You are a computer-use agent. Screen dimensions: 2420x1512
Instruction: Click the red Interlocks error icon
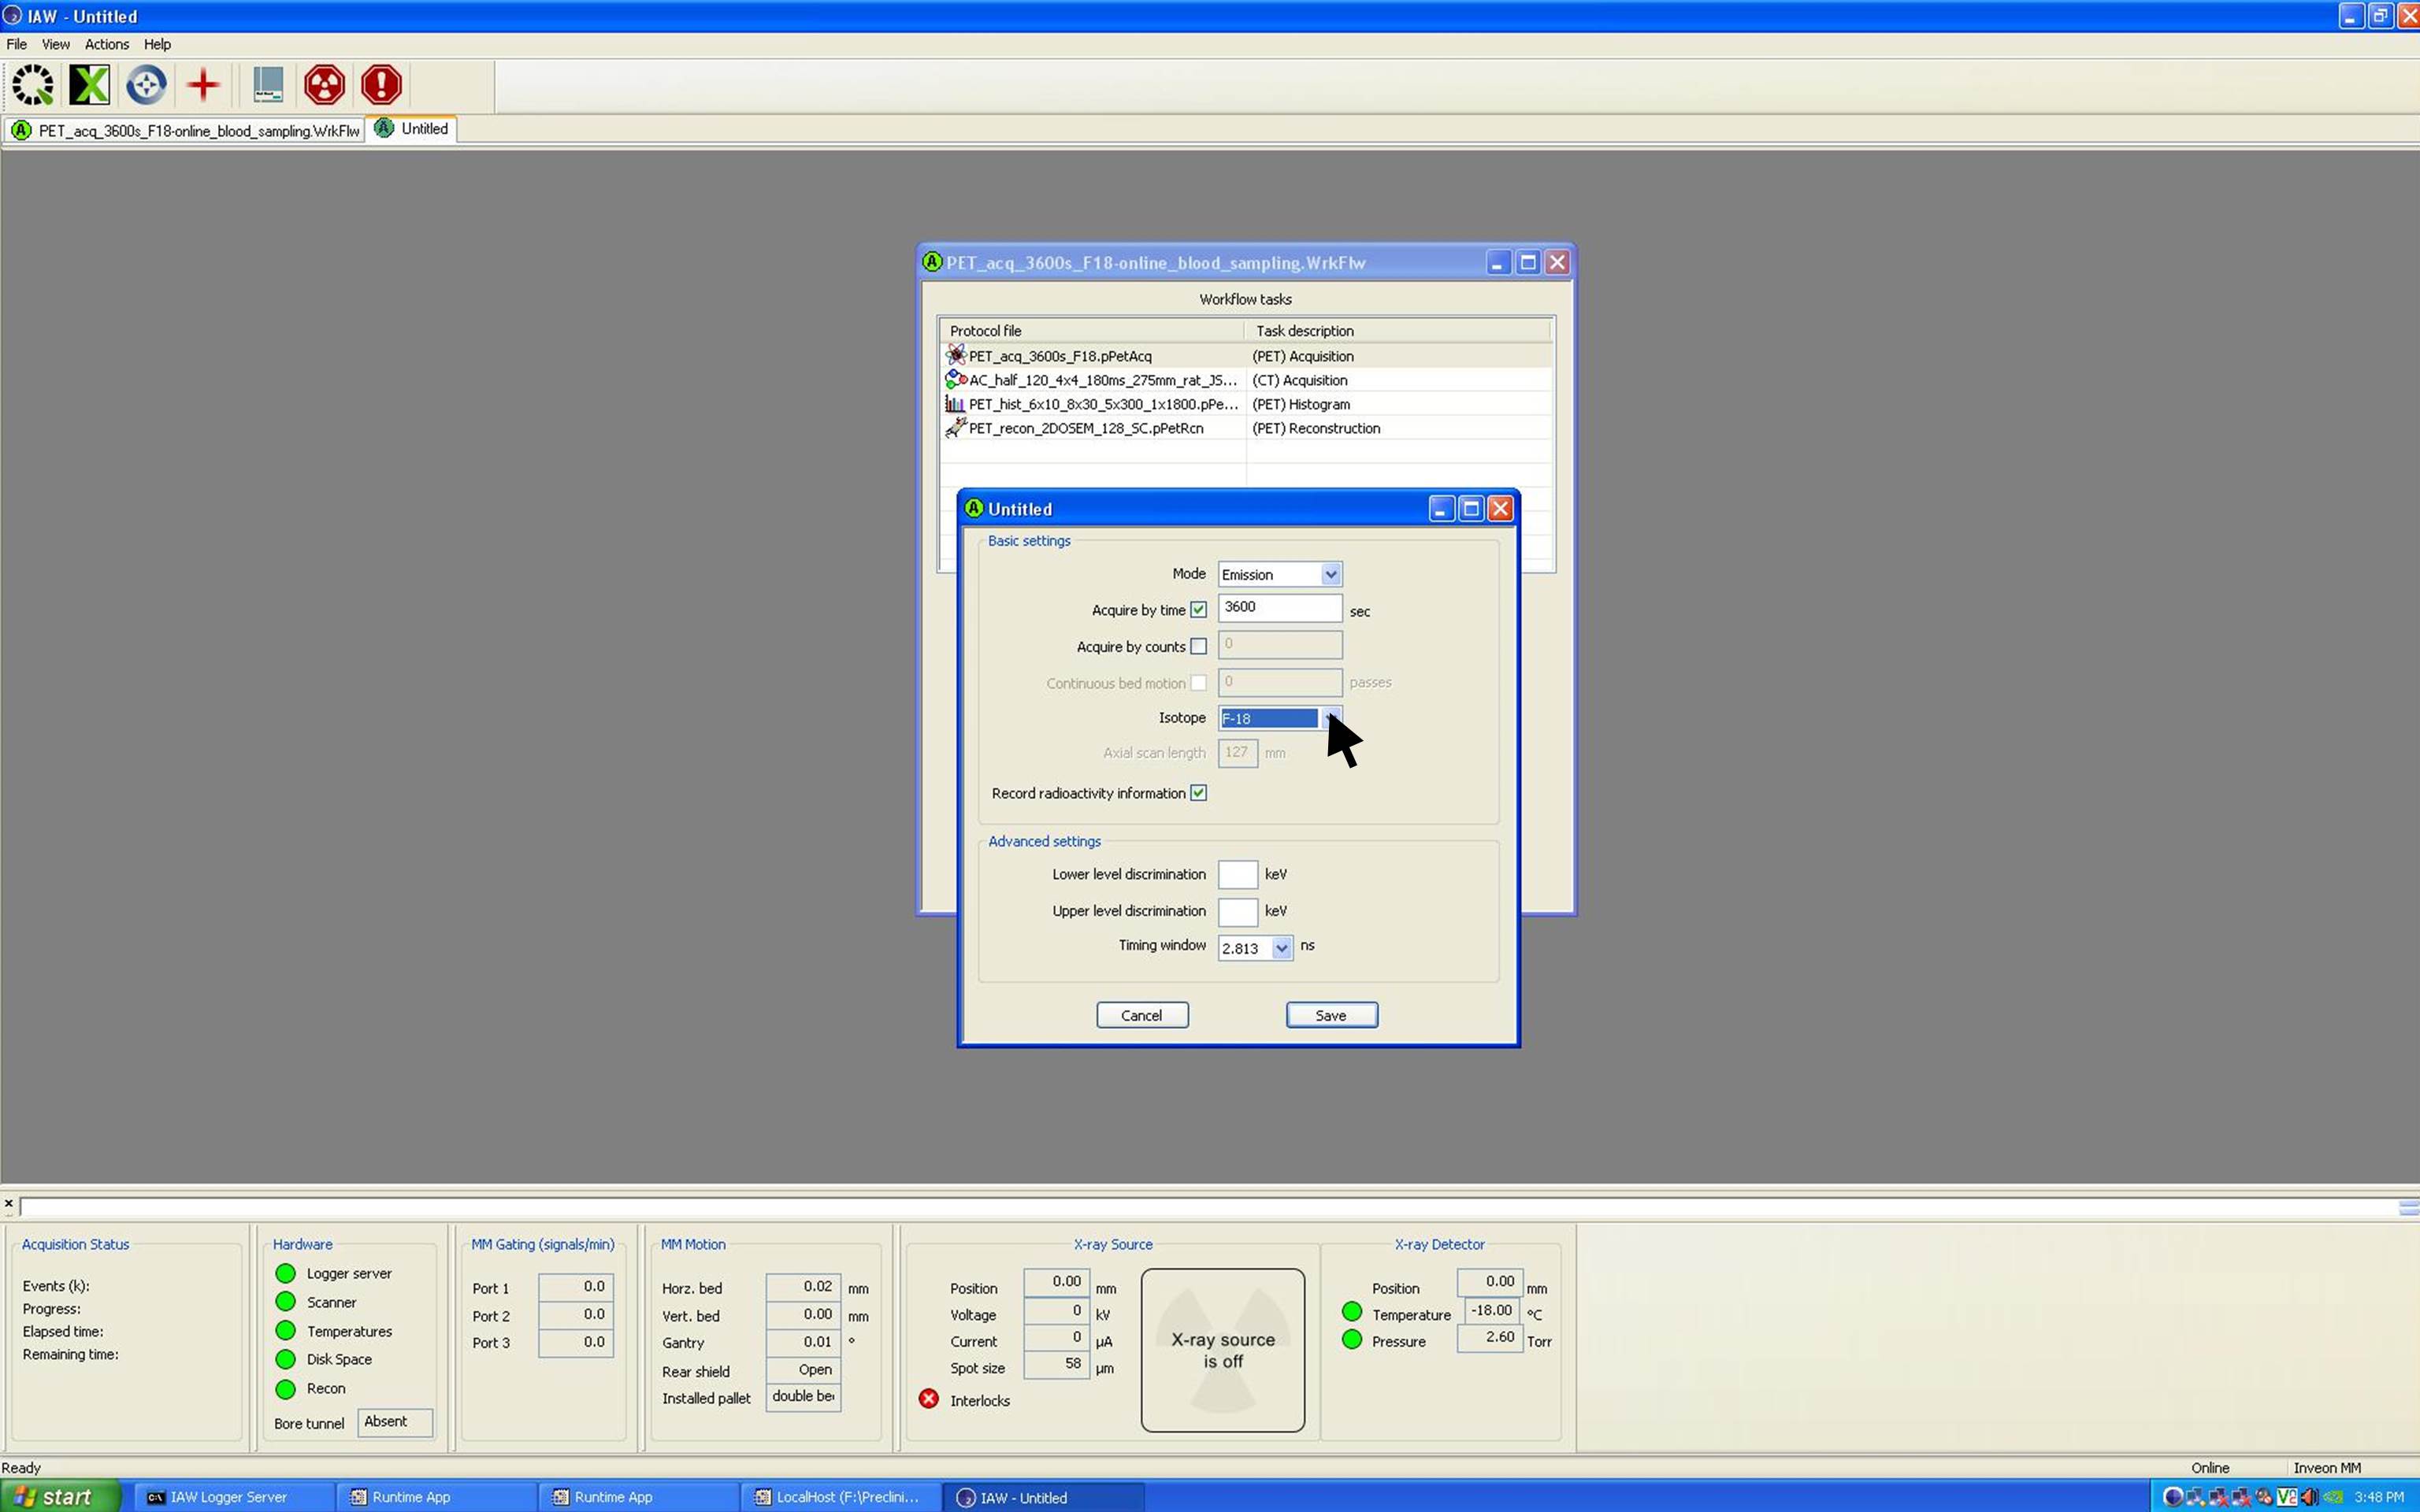coord(929,1399)
